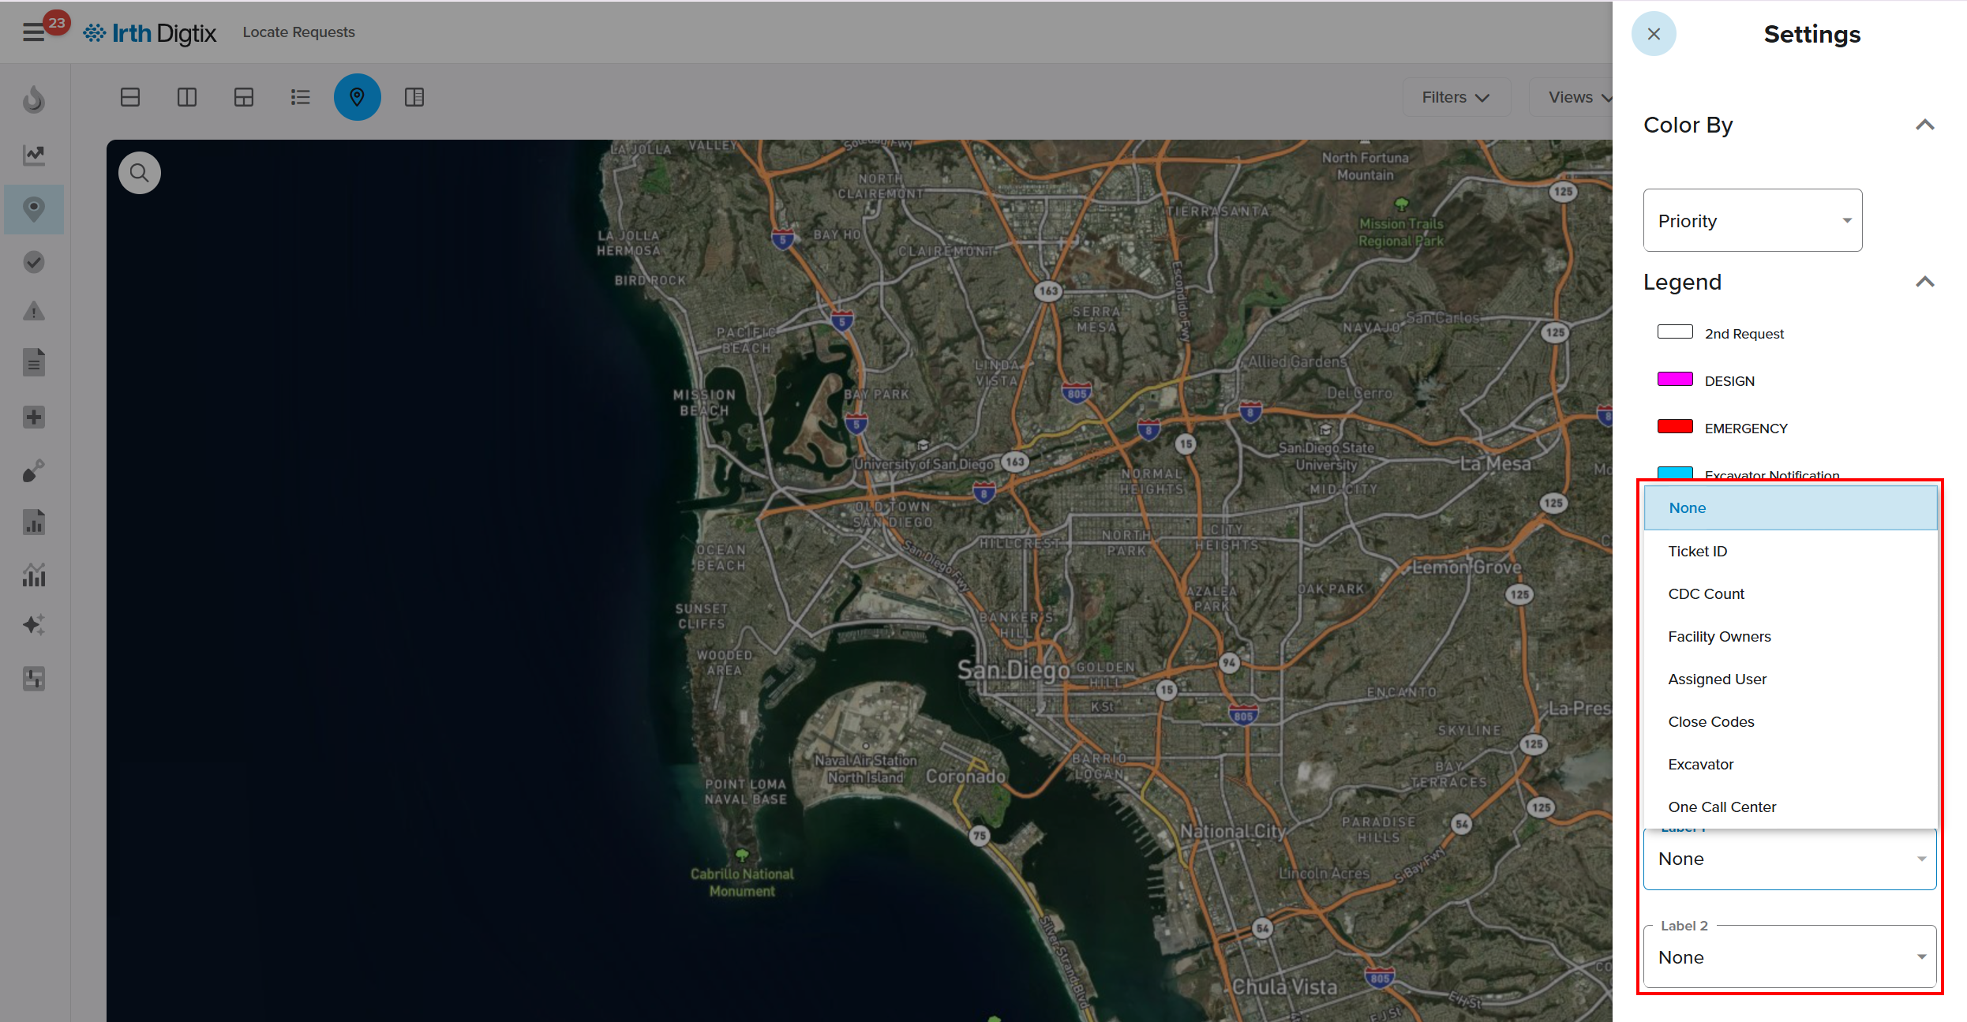This screenshot has width=1967, height=1022.
Task: Collapse the Color By section
Action: click(x=1924, y=125)
